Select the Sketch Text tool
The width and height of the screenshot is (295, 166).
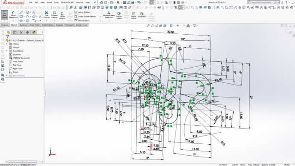40,17
